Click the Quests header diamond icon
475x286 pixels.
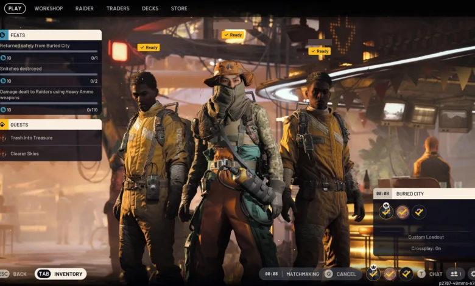(3, 125)
